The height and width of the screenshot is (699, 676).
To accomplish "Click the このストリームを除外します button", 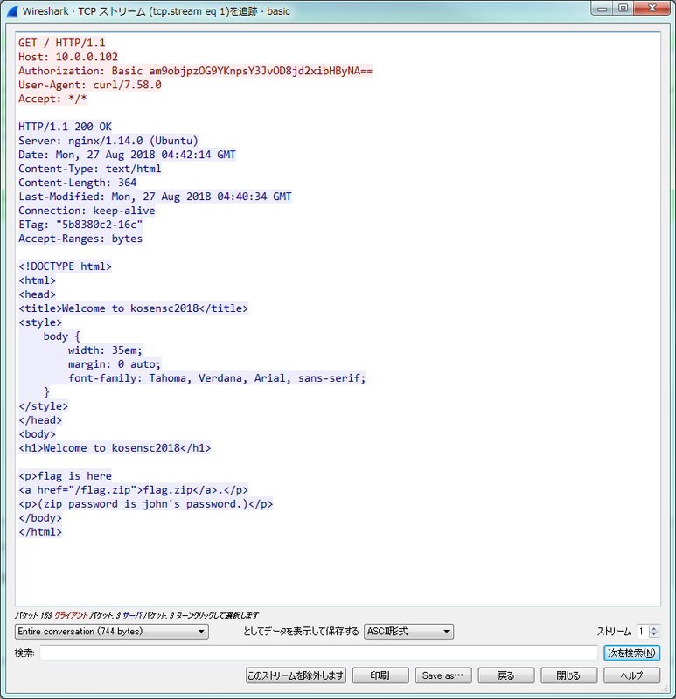I will (296, 675).
